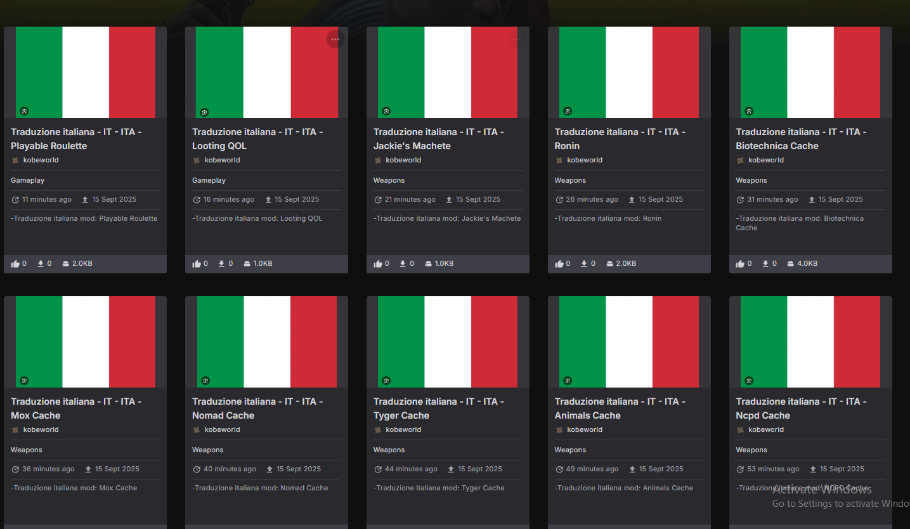Viewport: 910px width, 529px height.
Task: Visit kobeworld's profile from Animals Cache card
Action: click(585, 430)
